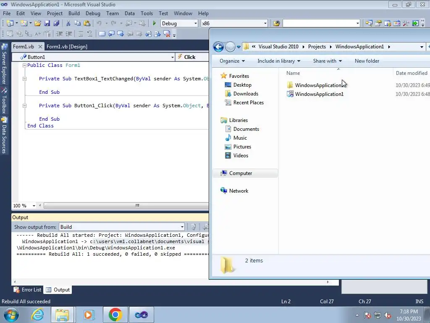Click the Increase Indent icon
The height and width of the screenshot is (323, 430).
68,34
